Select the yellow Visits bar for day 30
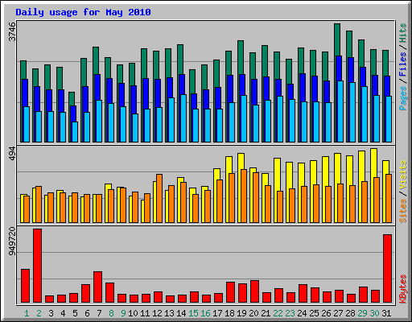412x322 pixels. click(374, 163)
